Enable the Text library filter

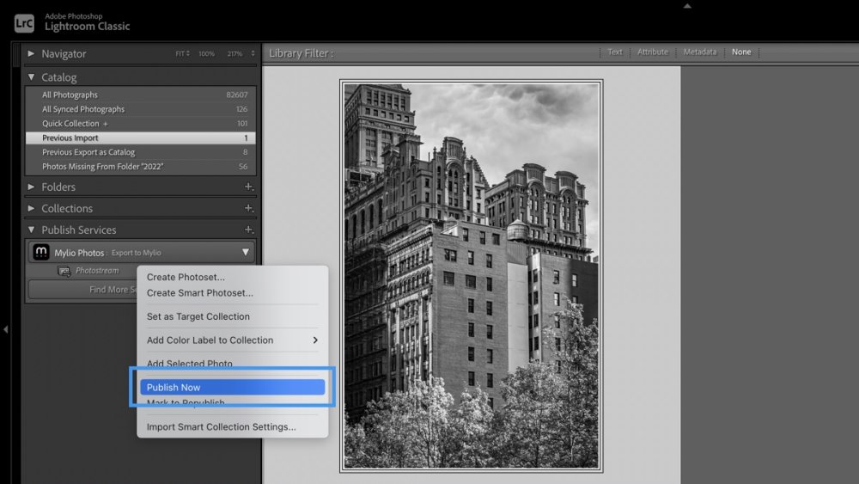tap(615, 52)
